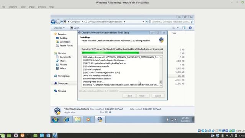
Task: Open the Linux Mint menu button
Action: coord(3,135)
